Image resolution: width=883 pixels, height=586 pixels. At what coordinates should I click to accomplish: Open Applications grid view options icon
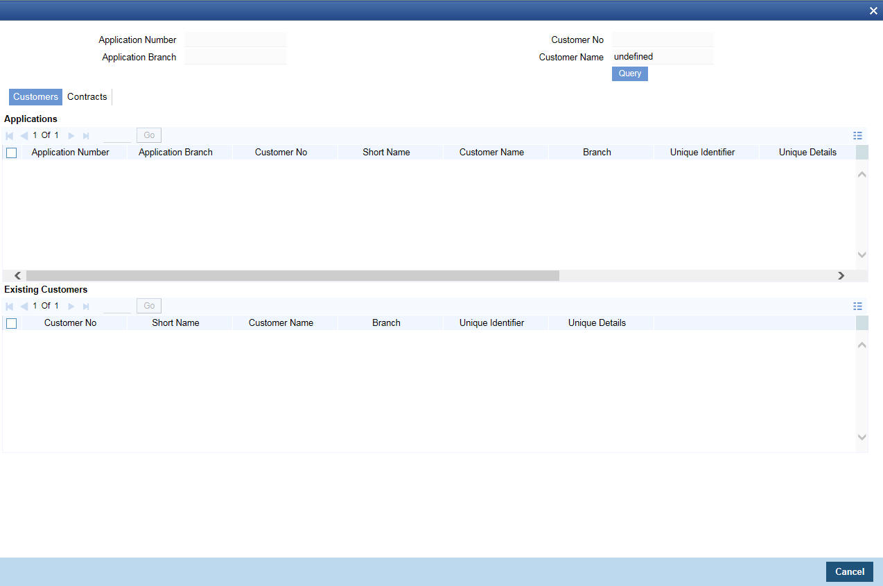[857, 136]
